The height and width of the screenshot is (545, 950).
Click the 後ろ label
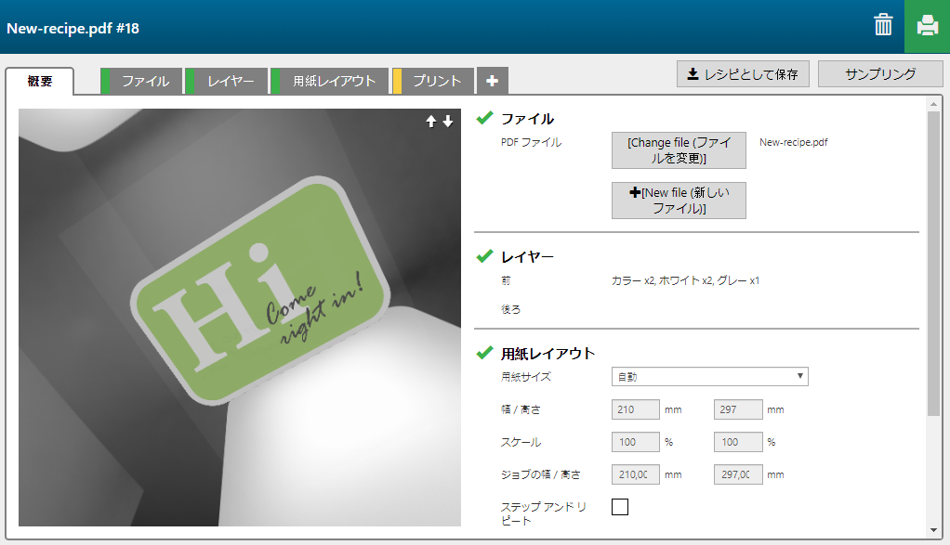tap(510, 309)
